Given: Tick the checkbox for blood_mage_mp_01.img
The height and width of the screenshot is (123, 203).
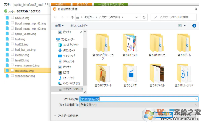Looking at the screenshot, I should [x=12, y=23].
